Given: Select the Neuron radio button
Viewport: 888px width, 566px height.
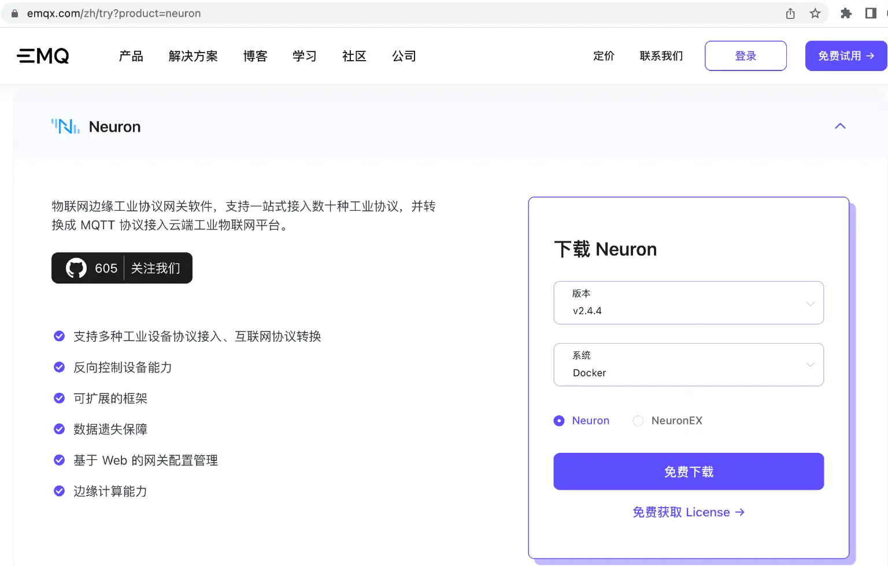Looking at the screenshot, I should click(558, 420).
